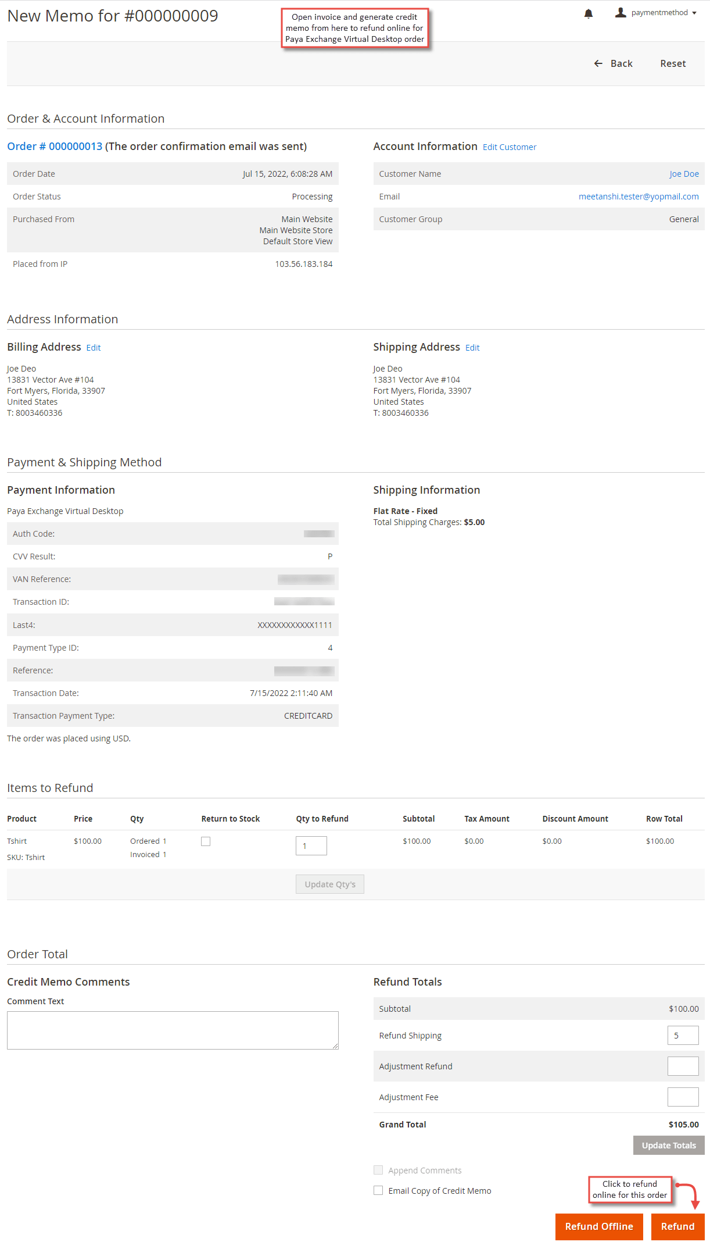Image resolution: width=710 pixels, height=1256 pixels.
Task: Click the CREDITCARD transaction payment type
Action: tap(308, 716)
